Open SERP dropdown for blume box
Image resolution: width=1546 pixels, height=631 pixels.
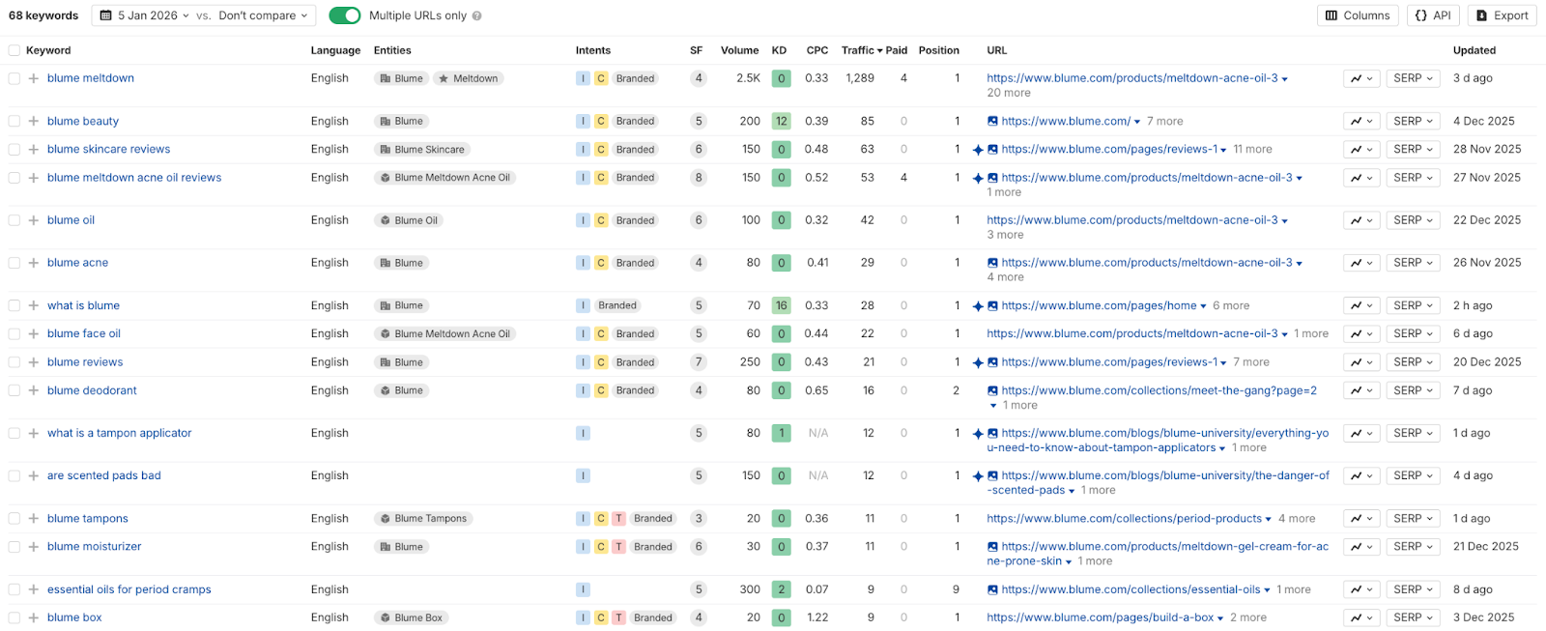[x=1413, y=617]
